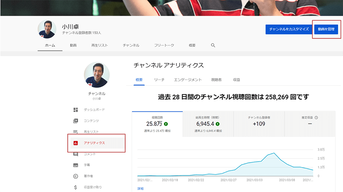This screenshot has width=343, height=192.
Task: Select the playlist lines icon in sidebar
Action: pyautogui.click(x=75, y=132)
